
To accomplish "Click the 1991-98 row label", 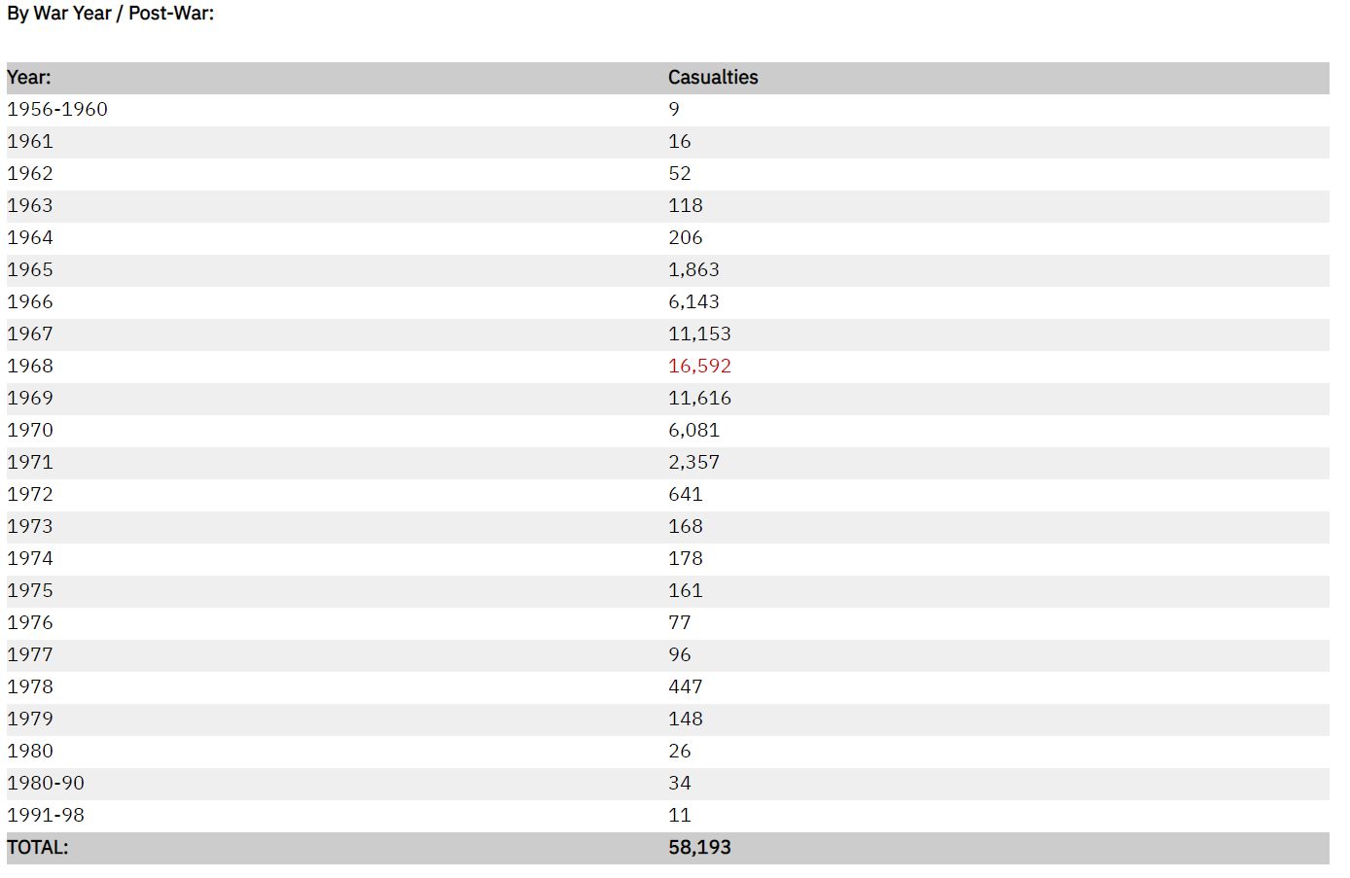I will [46, 816].
